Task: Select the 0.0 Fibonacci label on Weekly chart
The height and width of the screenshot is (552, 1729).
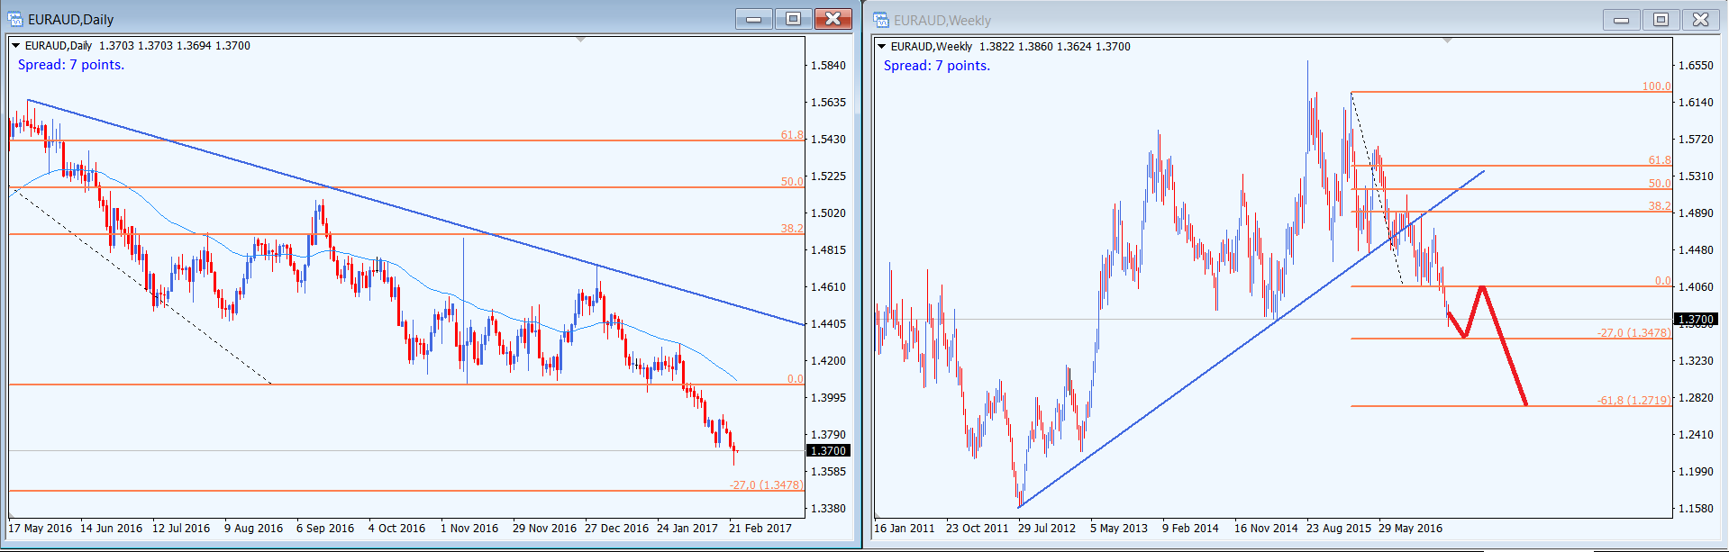Action: click(1663, 281)
